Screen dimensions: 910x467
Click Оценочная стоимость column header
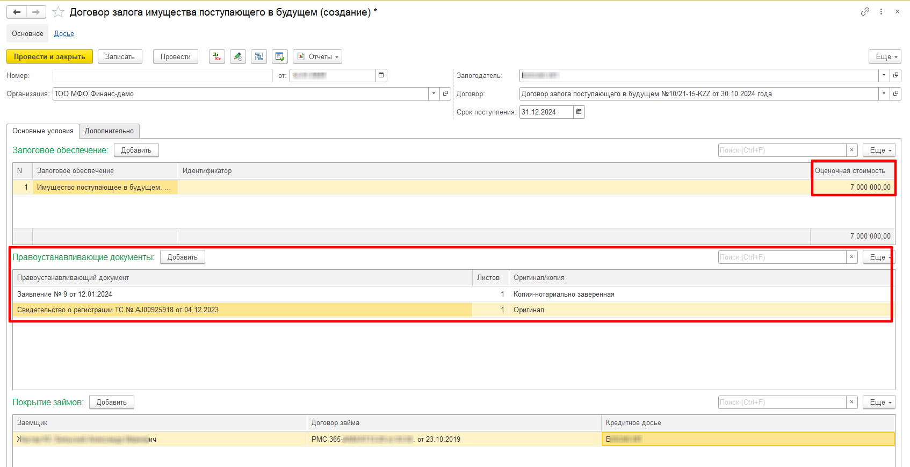click(853, 170)
